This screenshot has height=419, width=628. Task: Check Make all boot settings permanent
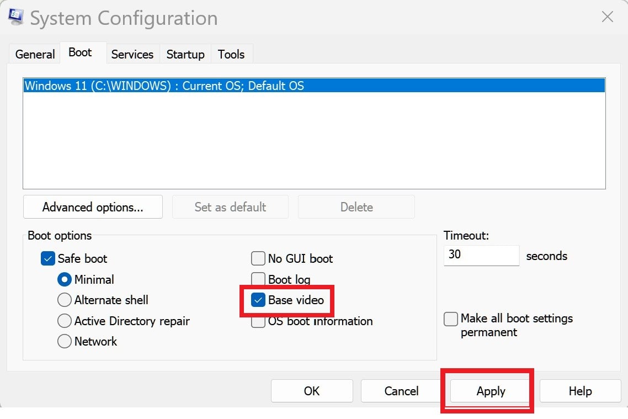point(450,319)
